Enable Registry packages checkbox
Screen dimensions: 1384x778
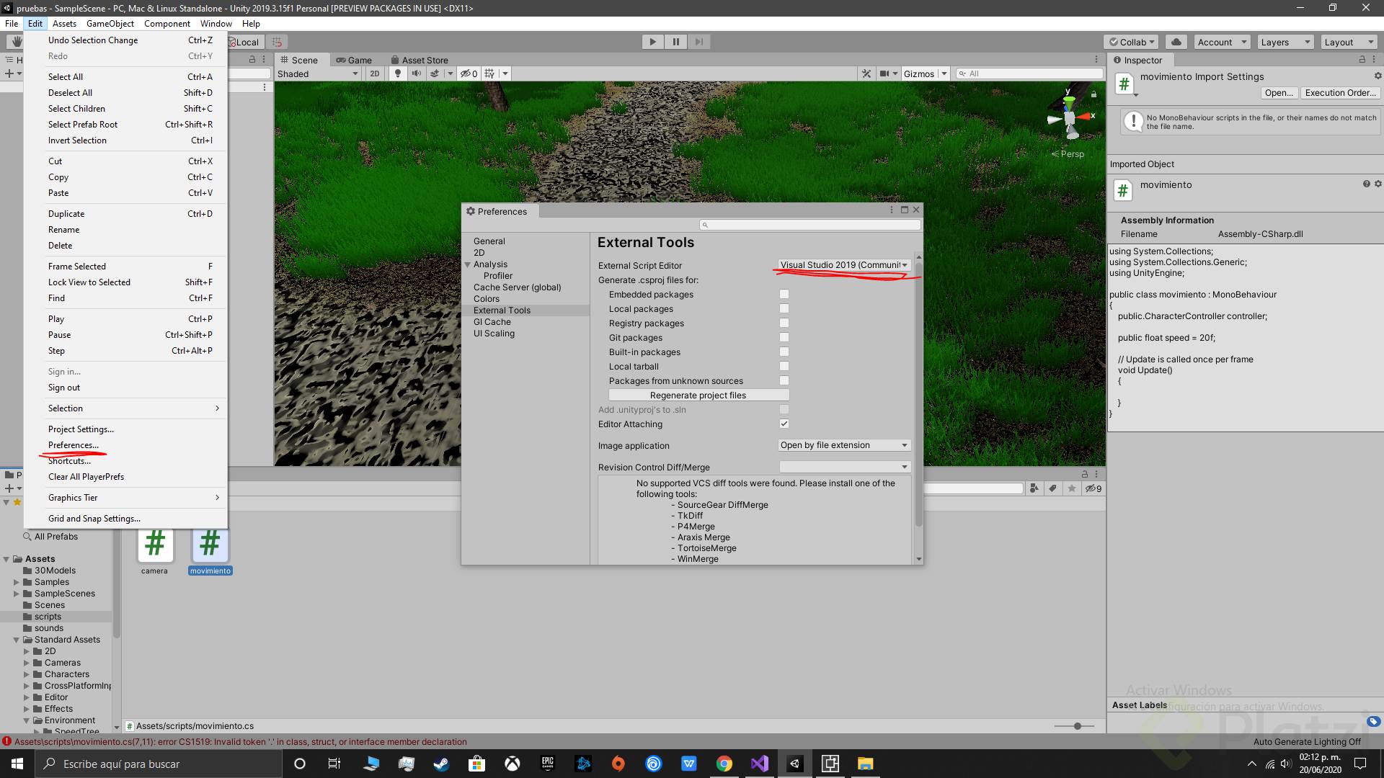[x=784, y=323]
